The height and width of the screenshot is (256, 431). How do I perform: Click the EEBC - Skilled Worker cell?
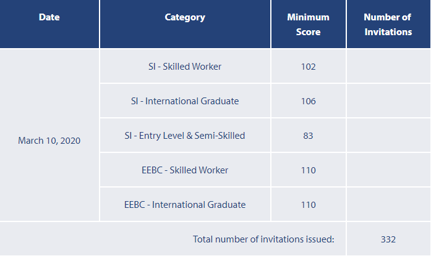coord(185,170)
